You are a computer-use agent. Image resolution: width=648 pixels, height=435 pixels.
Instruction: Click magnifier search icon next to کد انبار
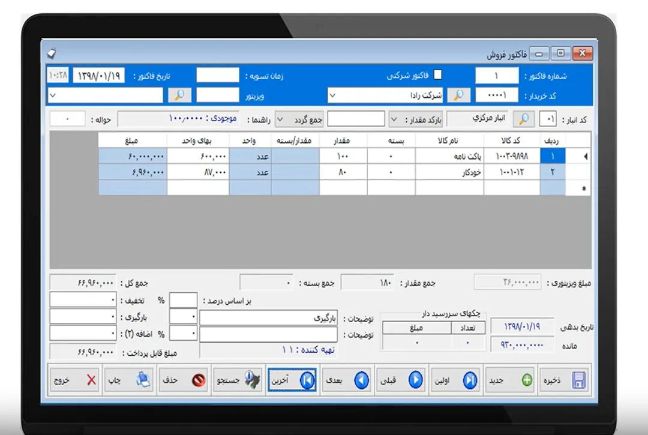(524, 119)
